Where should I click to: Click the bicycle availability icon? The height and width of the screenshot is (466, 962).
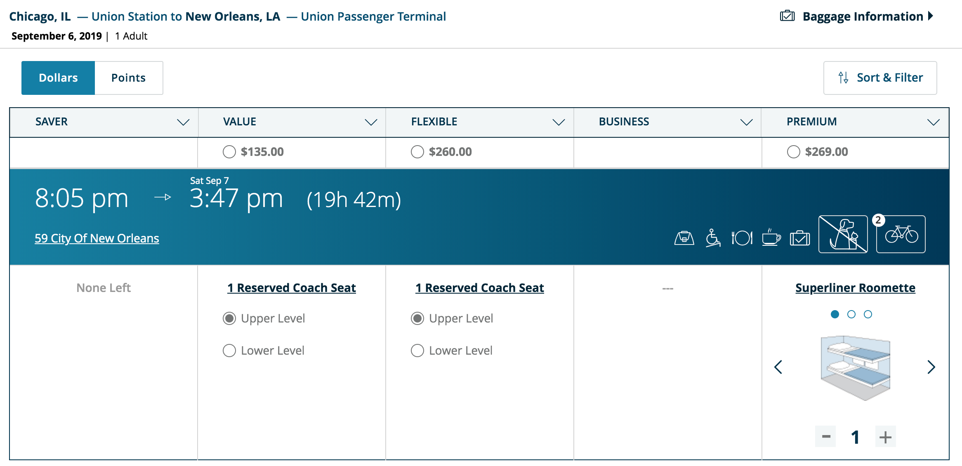pyautogui.click(x=901, y=234)
